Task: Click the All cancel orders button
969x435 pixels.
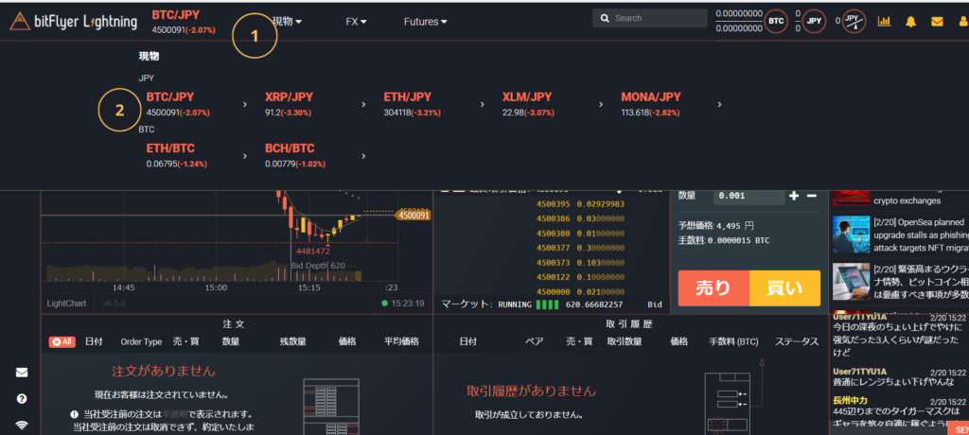Action: coord(62,341)
